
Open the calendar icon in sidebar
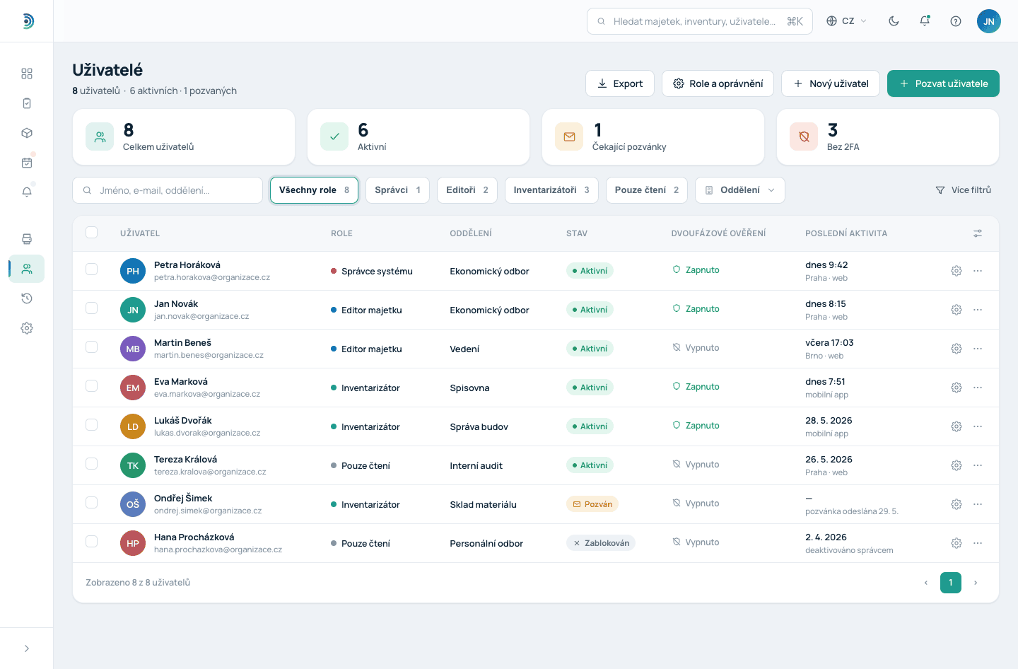[x=27, y=163]
